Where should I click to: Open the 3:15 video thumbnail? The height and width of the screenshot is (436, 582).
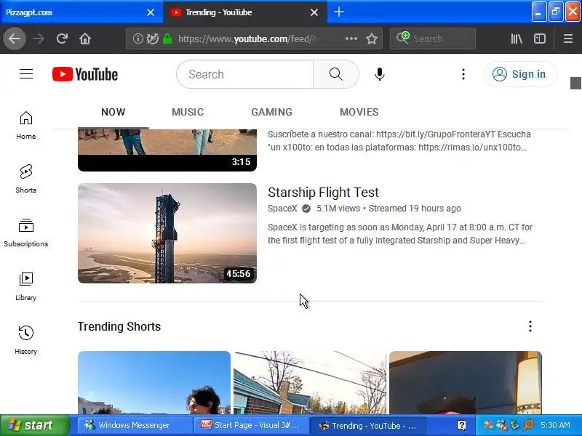point(167,150)
